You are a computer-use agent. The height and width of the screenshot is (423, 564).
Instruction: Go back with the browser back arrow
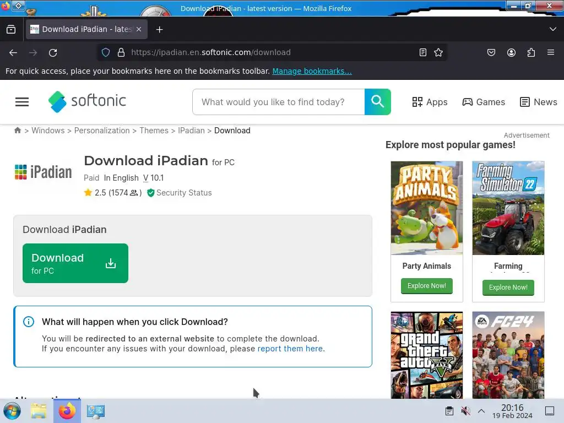point(13,52)
